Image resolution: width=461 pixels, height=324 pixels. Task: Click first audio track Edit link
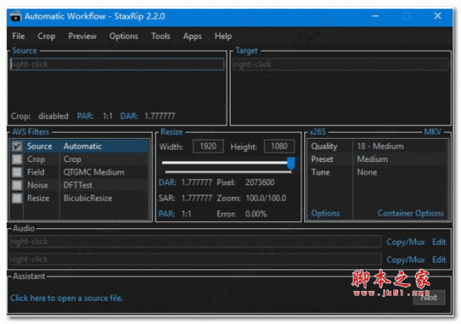439,242
